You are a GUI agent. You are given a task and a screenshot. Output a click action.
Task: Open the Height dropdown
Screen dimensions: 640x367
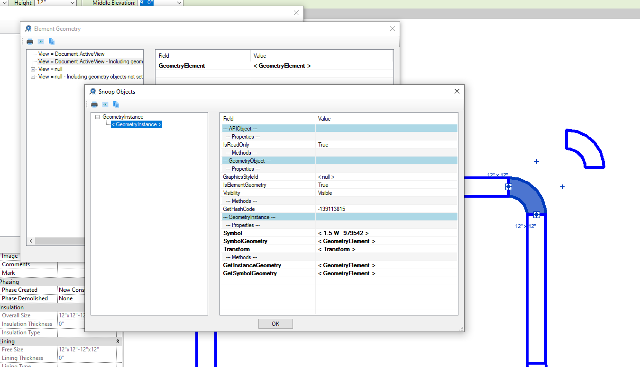tap(72, 3)
